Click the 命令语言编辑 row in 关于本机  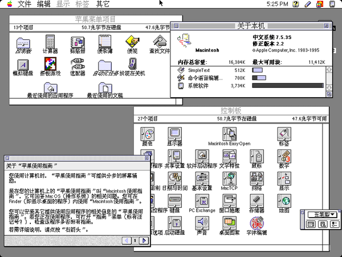248,78
